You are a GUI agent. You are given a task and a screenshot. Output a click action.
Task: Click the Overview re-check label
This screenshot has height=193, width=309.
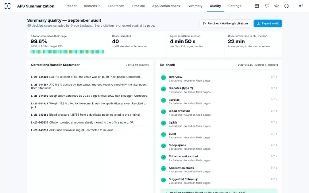click(x=175, y=77)
